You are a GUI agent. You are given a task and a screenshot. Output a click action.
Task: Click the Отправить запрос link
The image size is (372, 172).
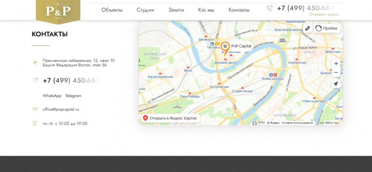[x=324, y=14]
